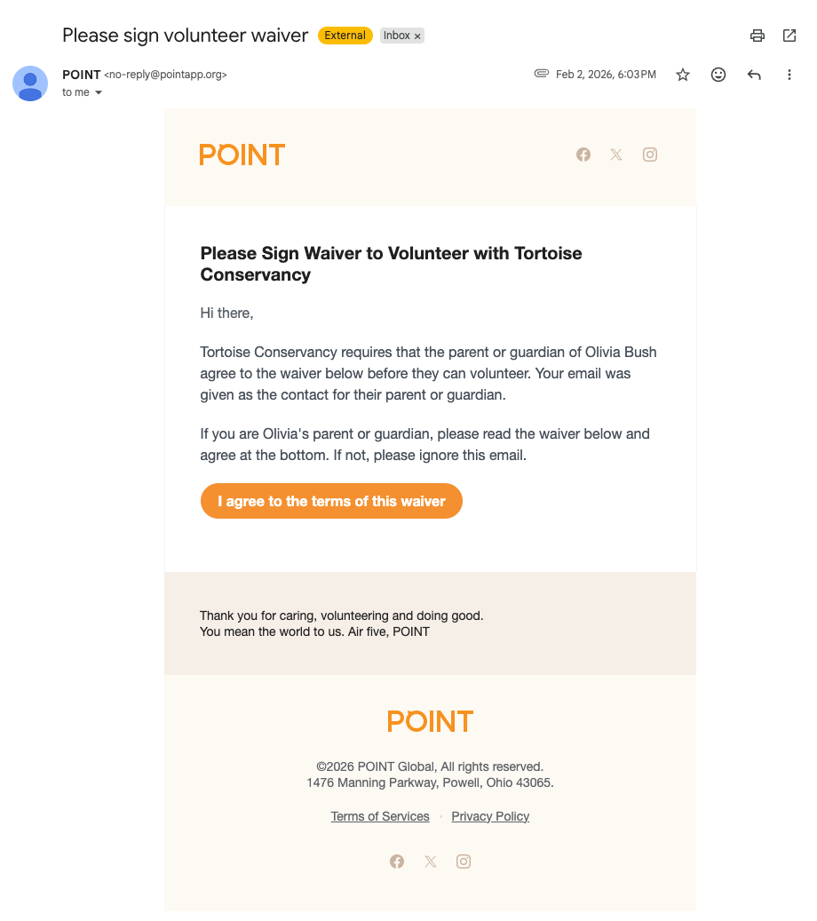
Task: Click the footer Instagram icon
Action: coord(464,861)
